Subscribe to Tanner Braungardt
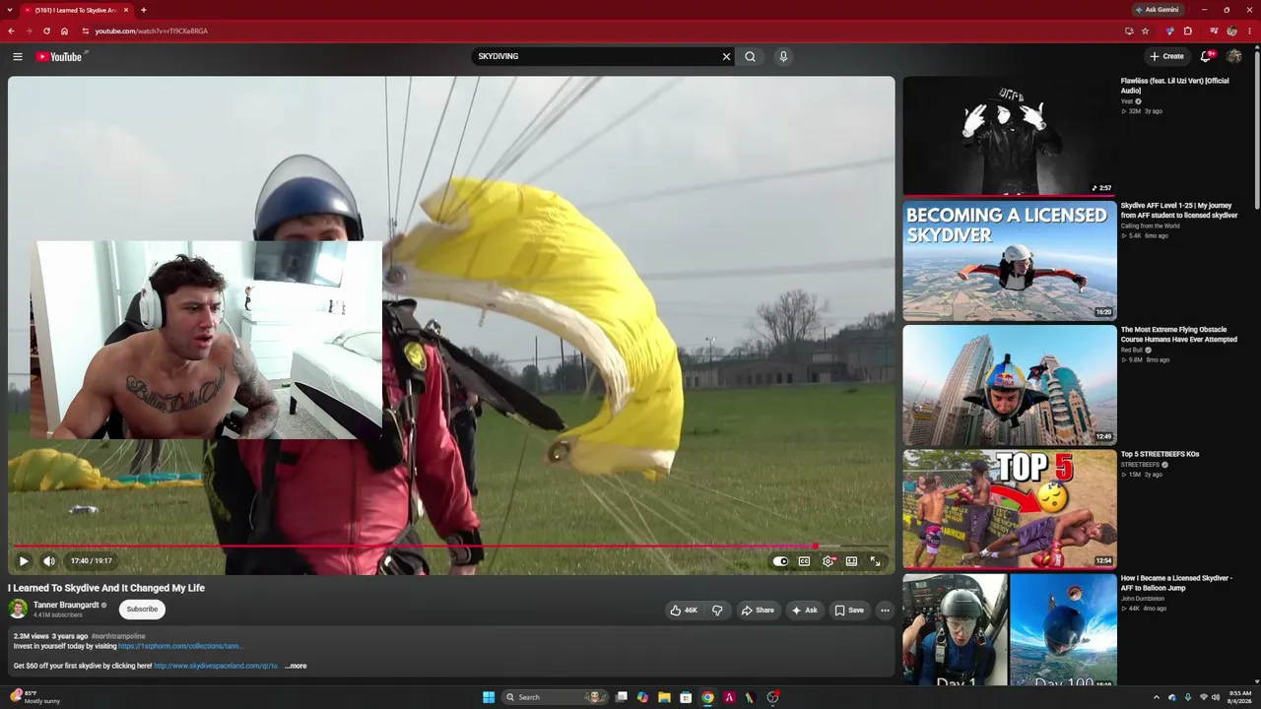This screenshot has width=1261, height=709. 142,609
